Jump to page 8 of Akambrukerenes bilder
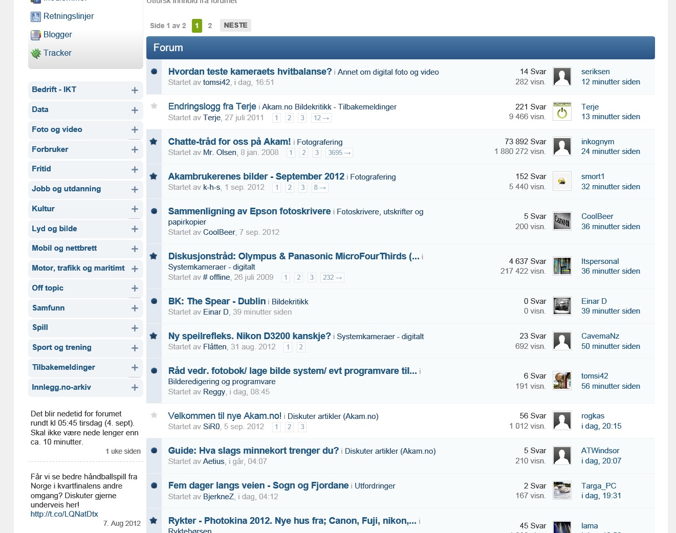This screenshot has height=533, width=676. (319, 187)
